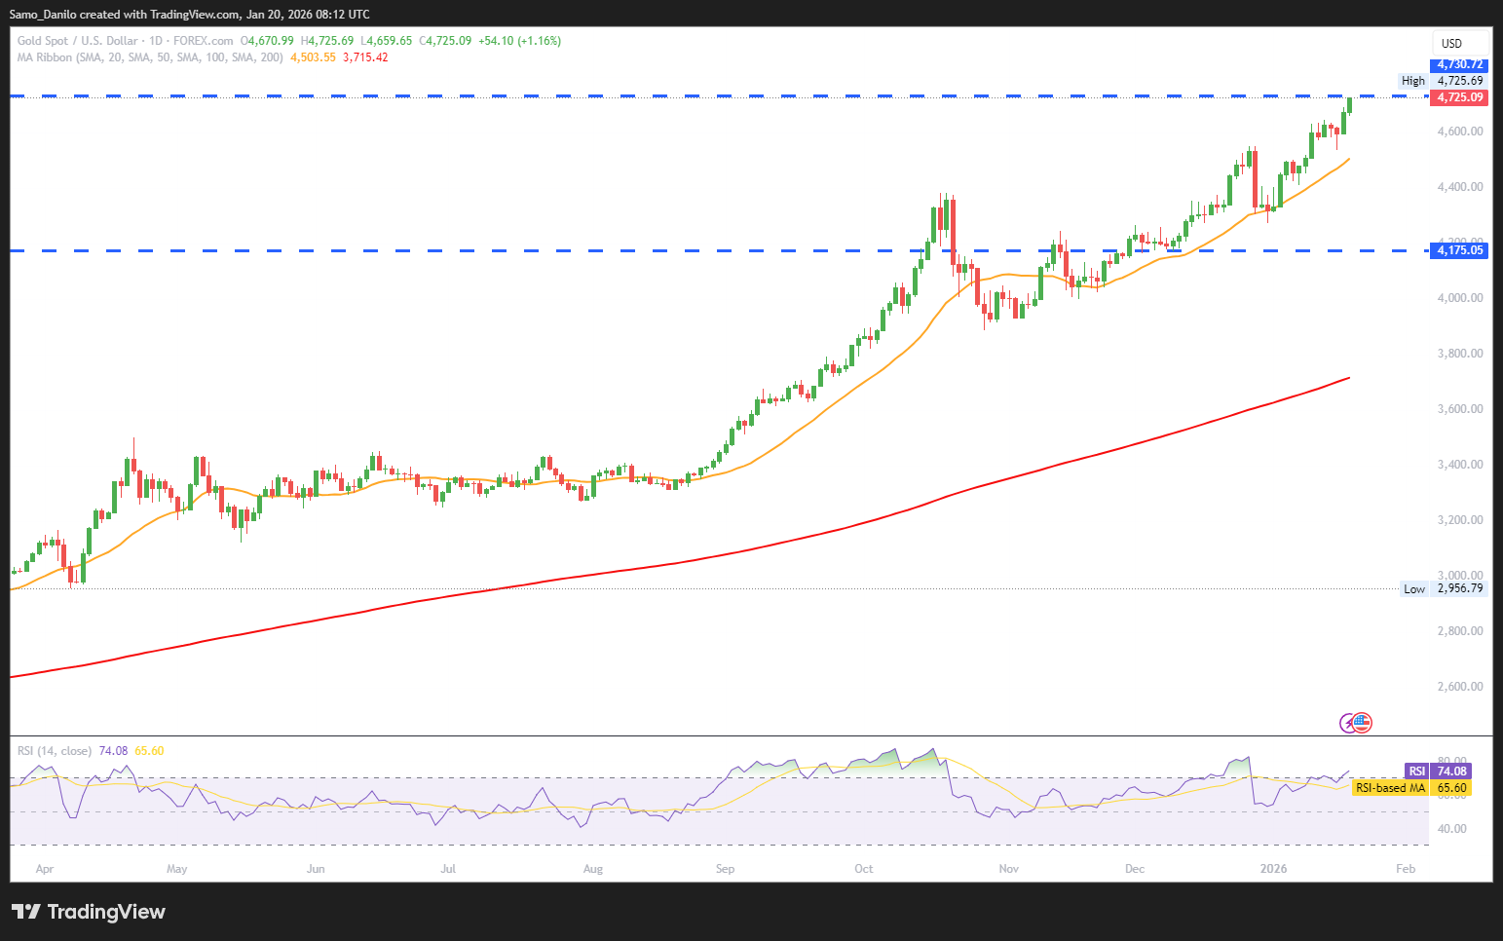Click the blue 4,175.05 price level label
Screen dimensions: 1503x941
[1460, 250]
